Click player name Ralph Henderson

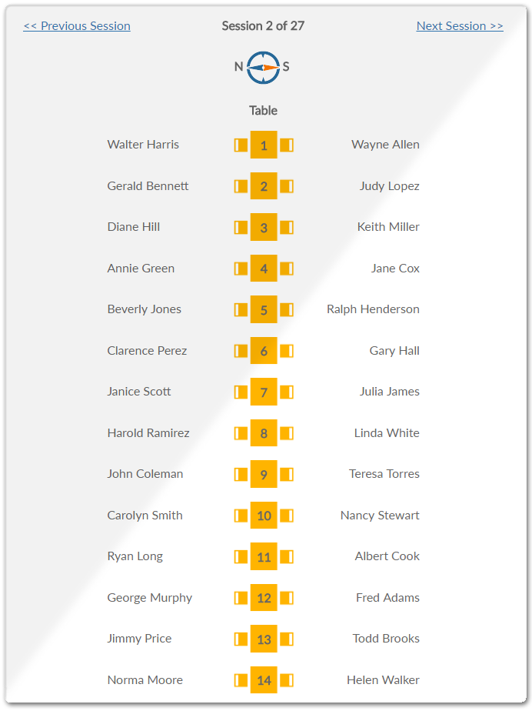(x=373, y=309)
